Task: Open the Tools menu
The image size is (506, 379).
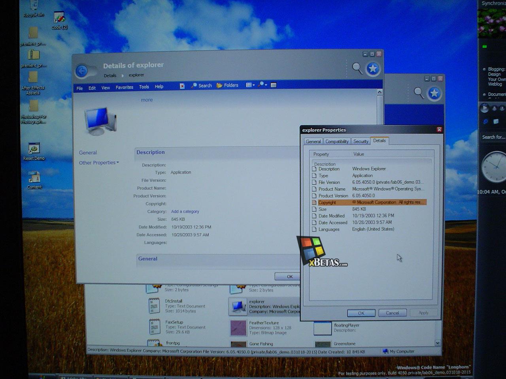Action: [x=144, y=87]
